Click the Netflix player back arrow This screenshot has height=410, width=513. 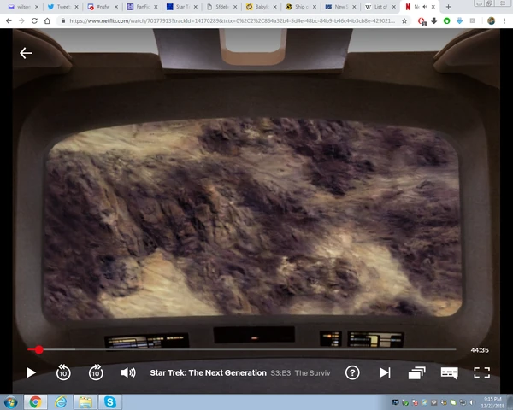(26, 53)
